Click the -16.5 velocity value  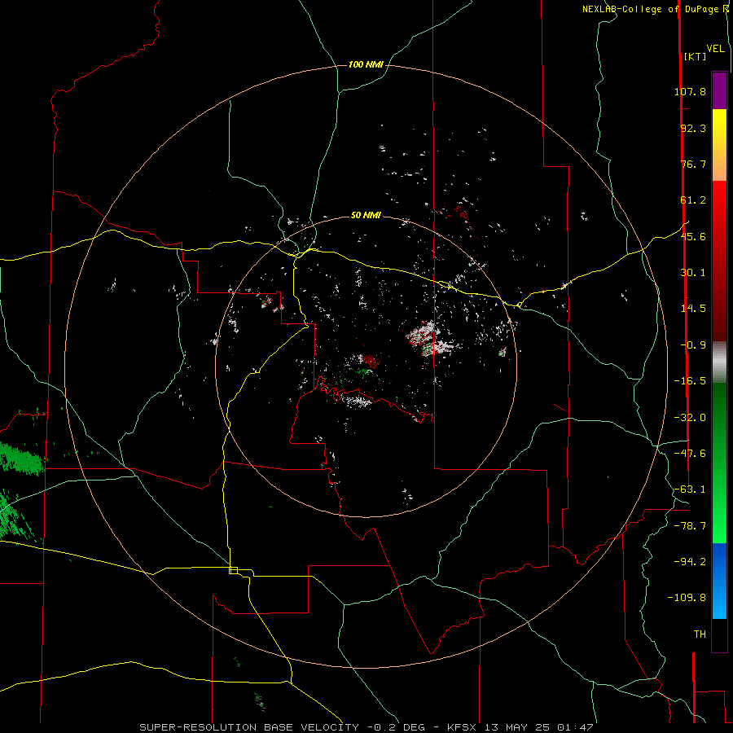690,381
